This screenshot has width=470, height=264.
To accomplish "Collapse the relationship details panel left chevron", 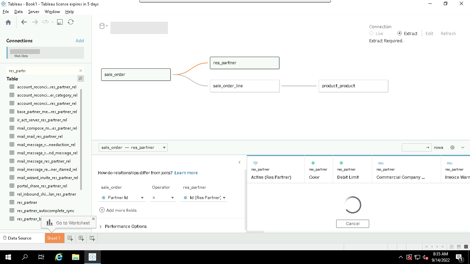I will click(239, 162).
